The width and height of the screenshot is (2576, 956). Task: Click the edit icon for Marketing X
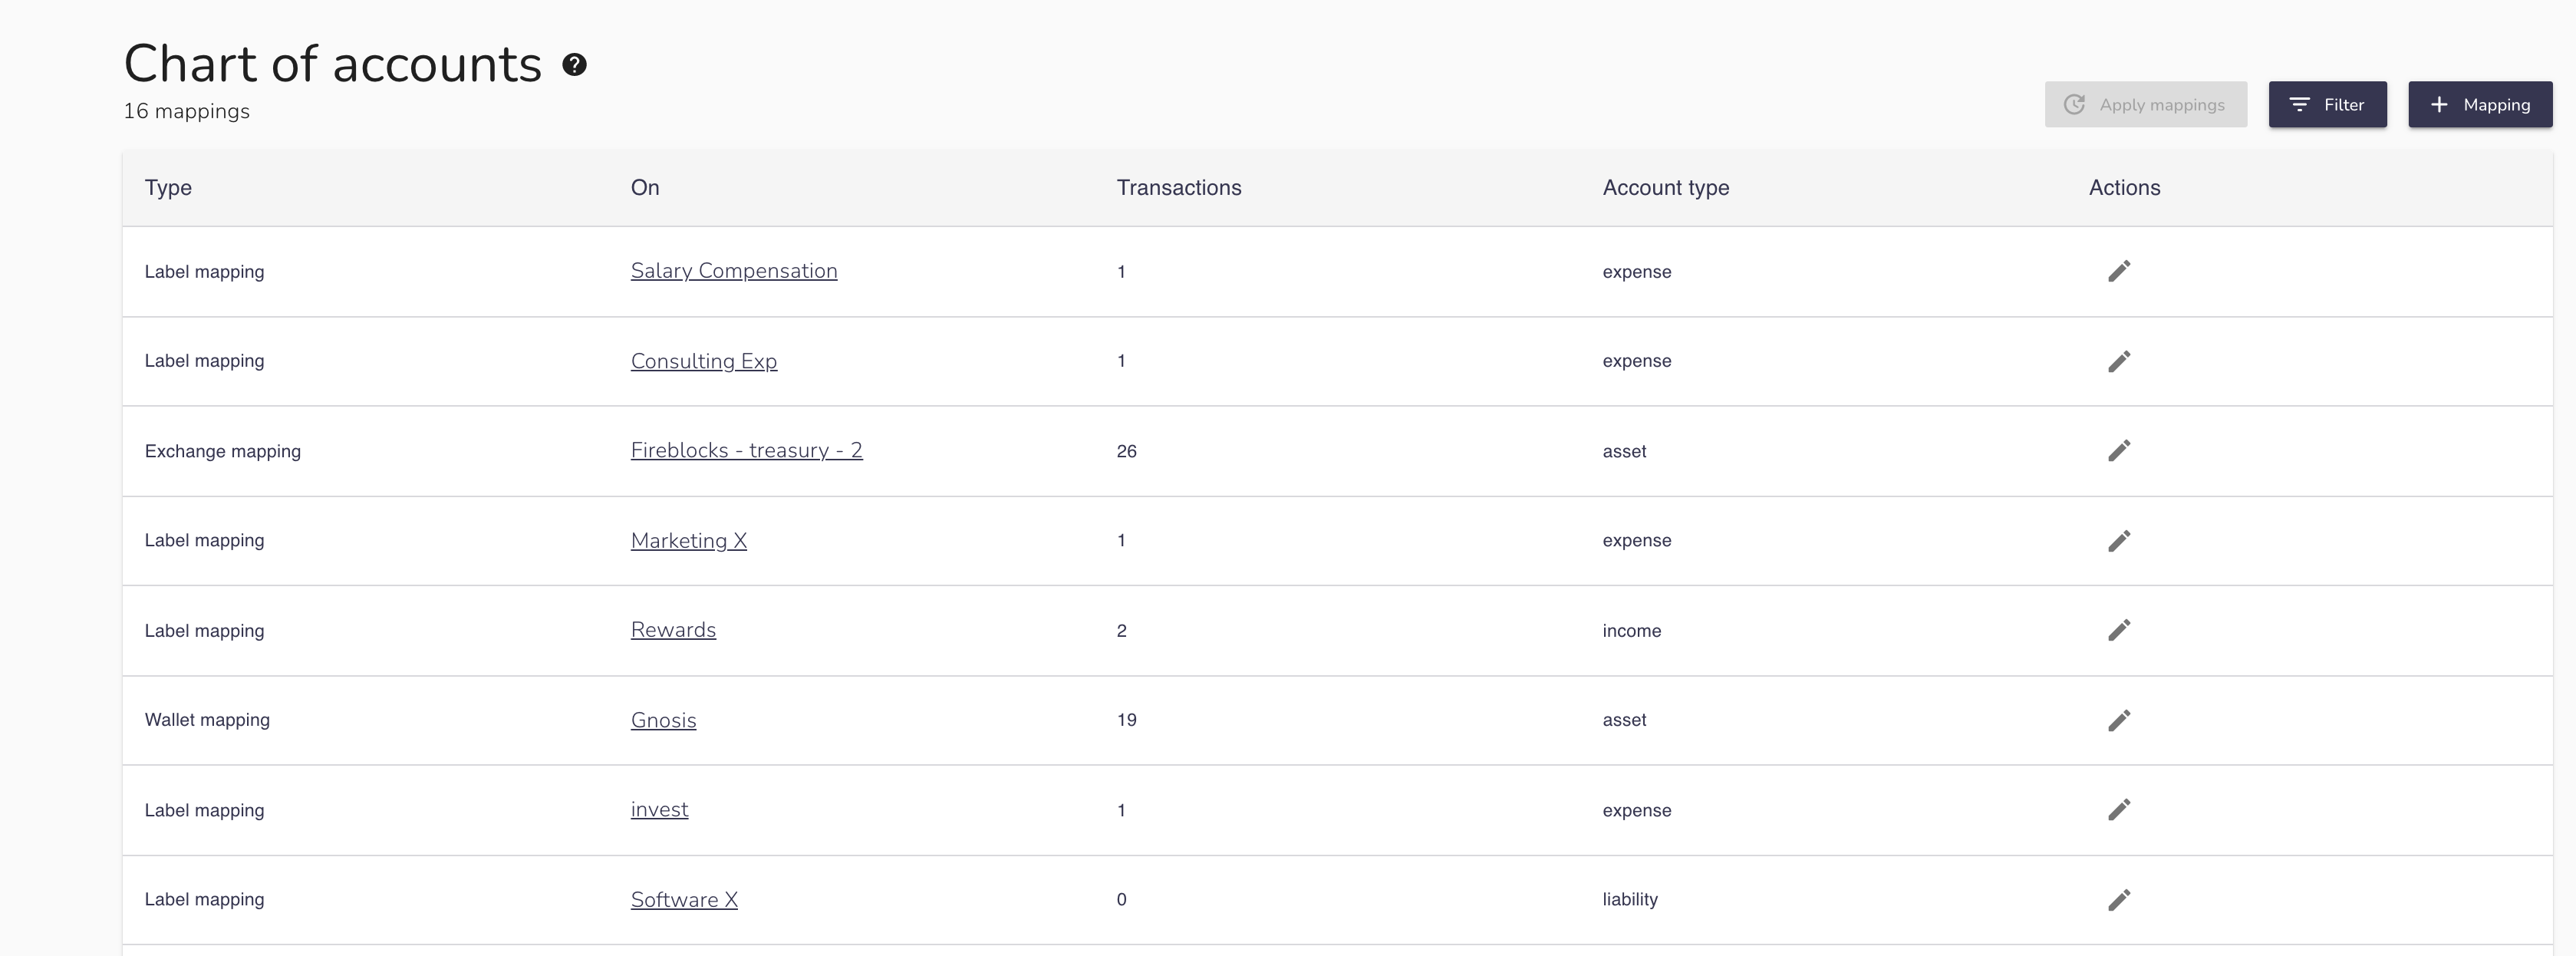[x=2117, y=537]
